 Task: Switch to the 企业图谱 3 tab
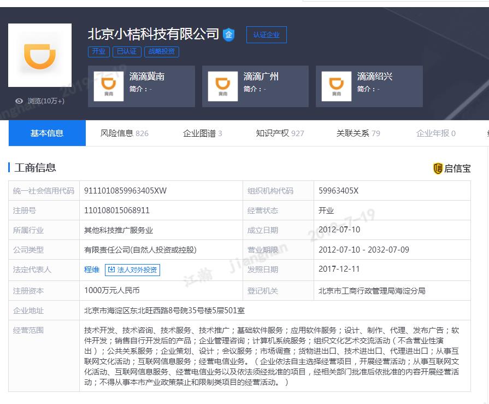pos(202,133)
